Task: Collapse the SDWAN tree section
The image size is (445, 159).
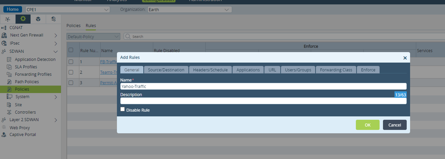Action: pos(56,51)
